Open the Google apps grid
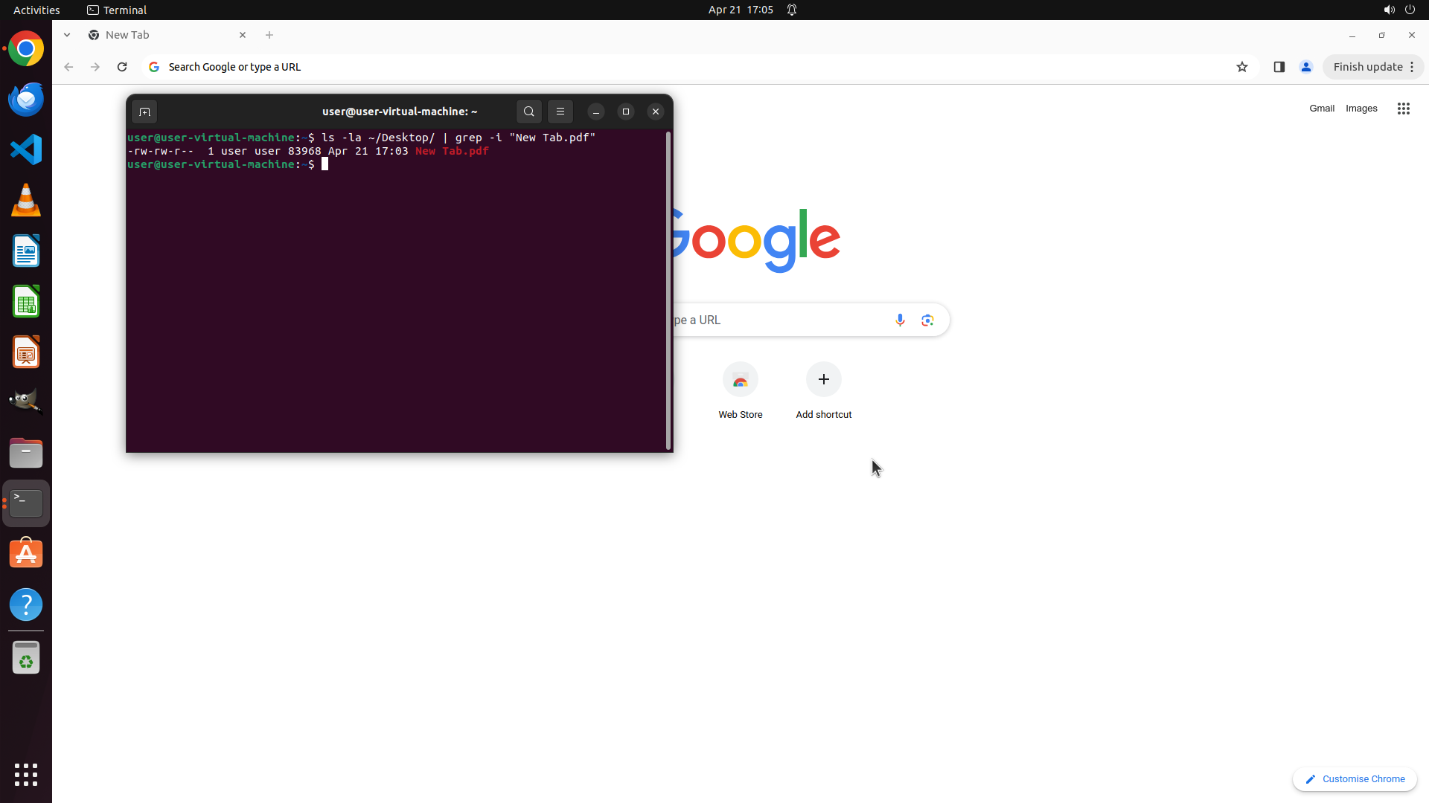 tap(1403, 109)
